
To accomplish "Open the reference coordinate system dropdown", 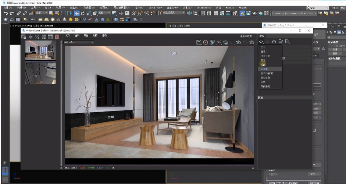I will click(x=104, y=13).
